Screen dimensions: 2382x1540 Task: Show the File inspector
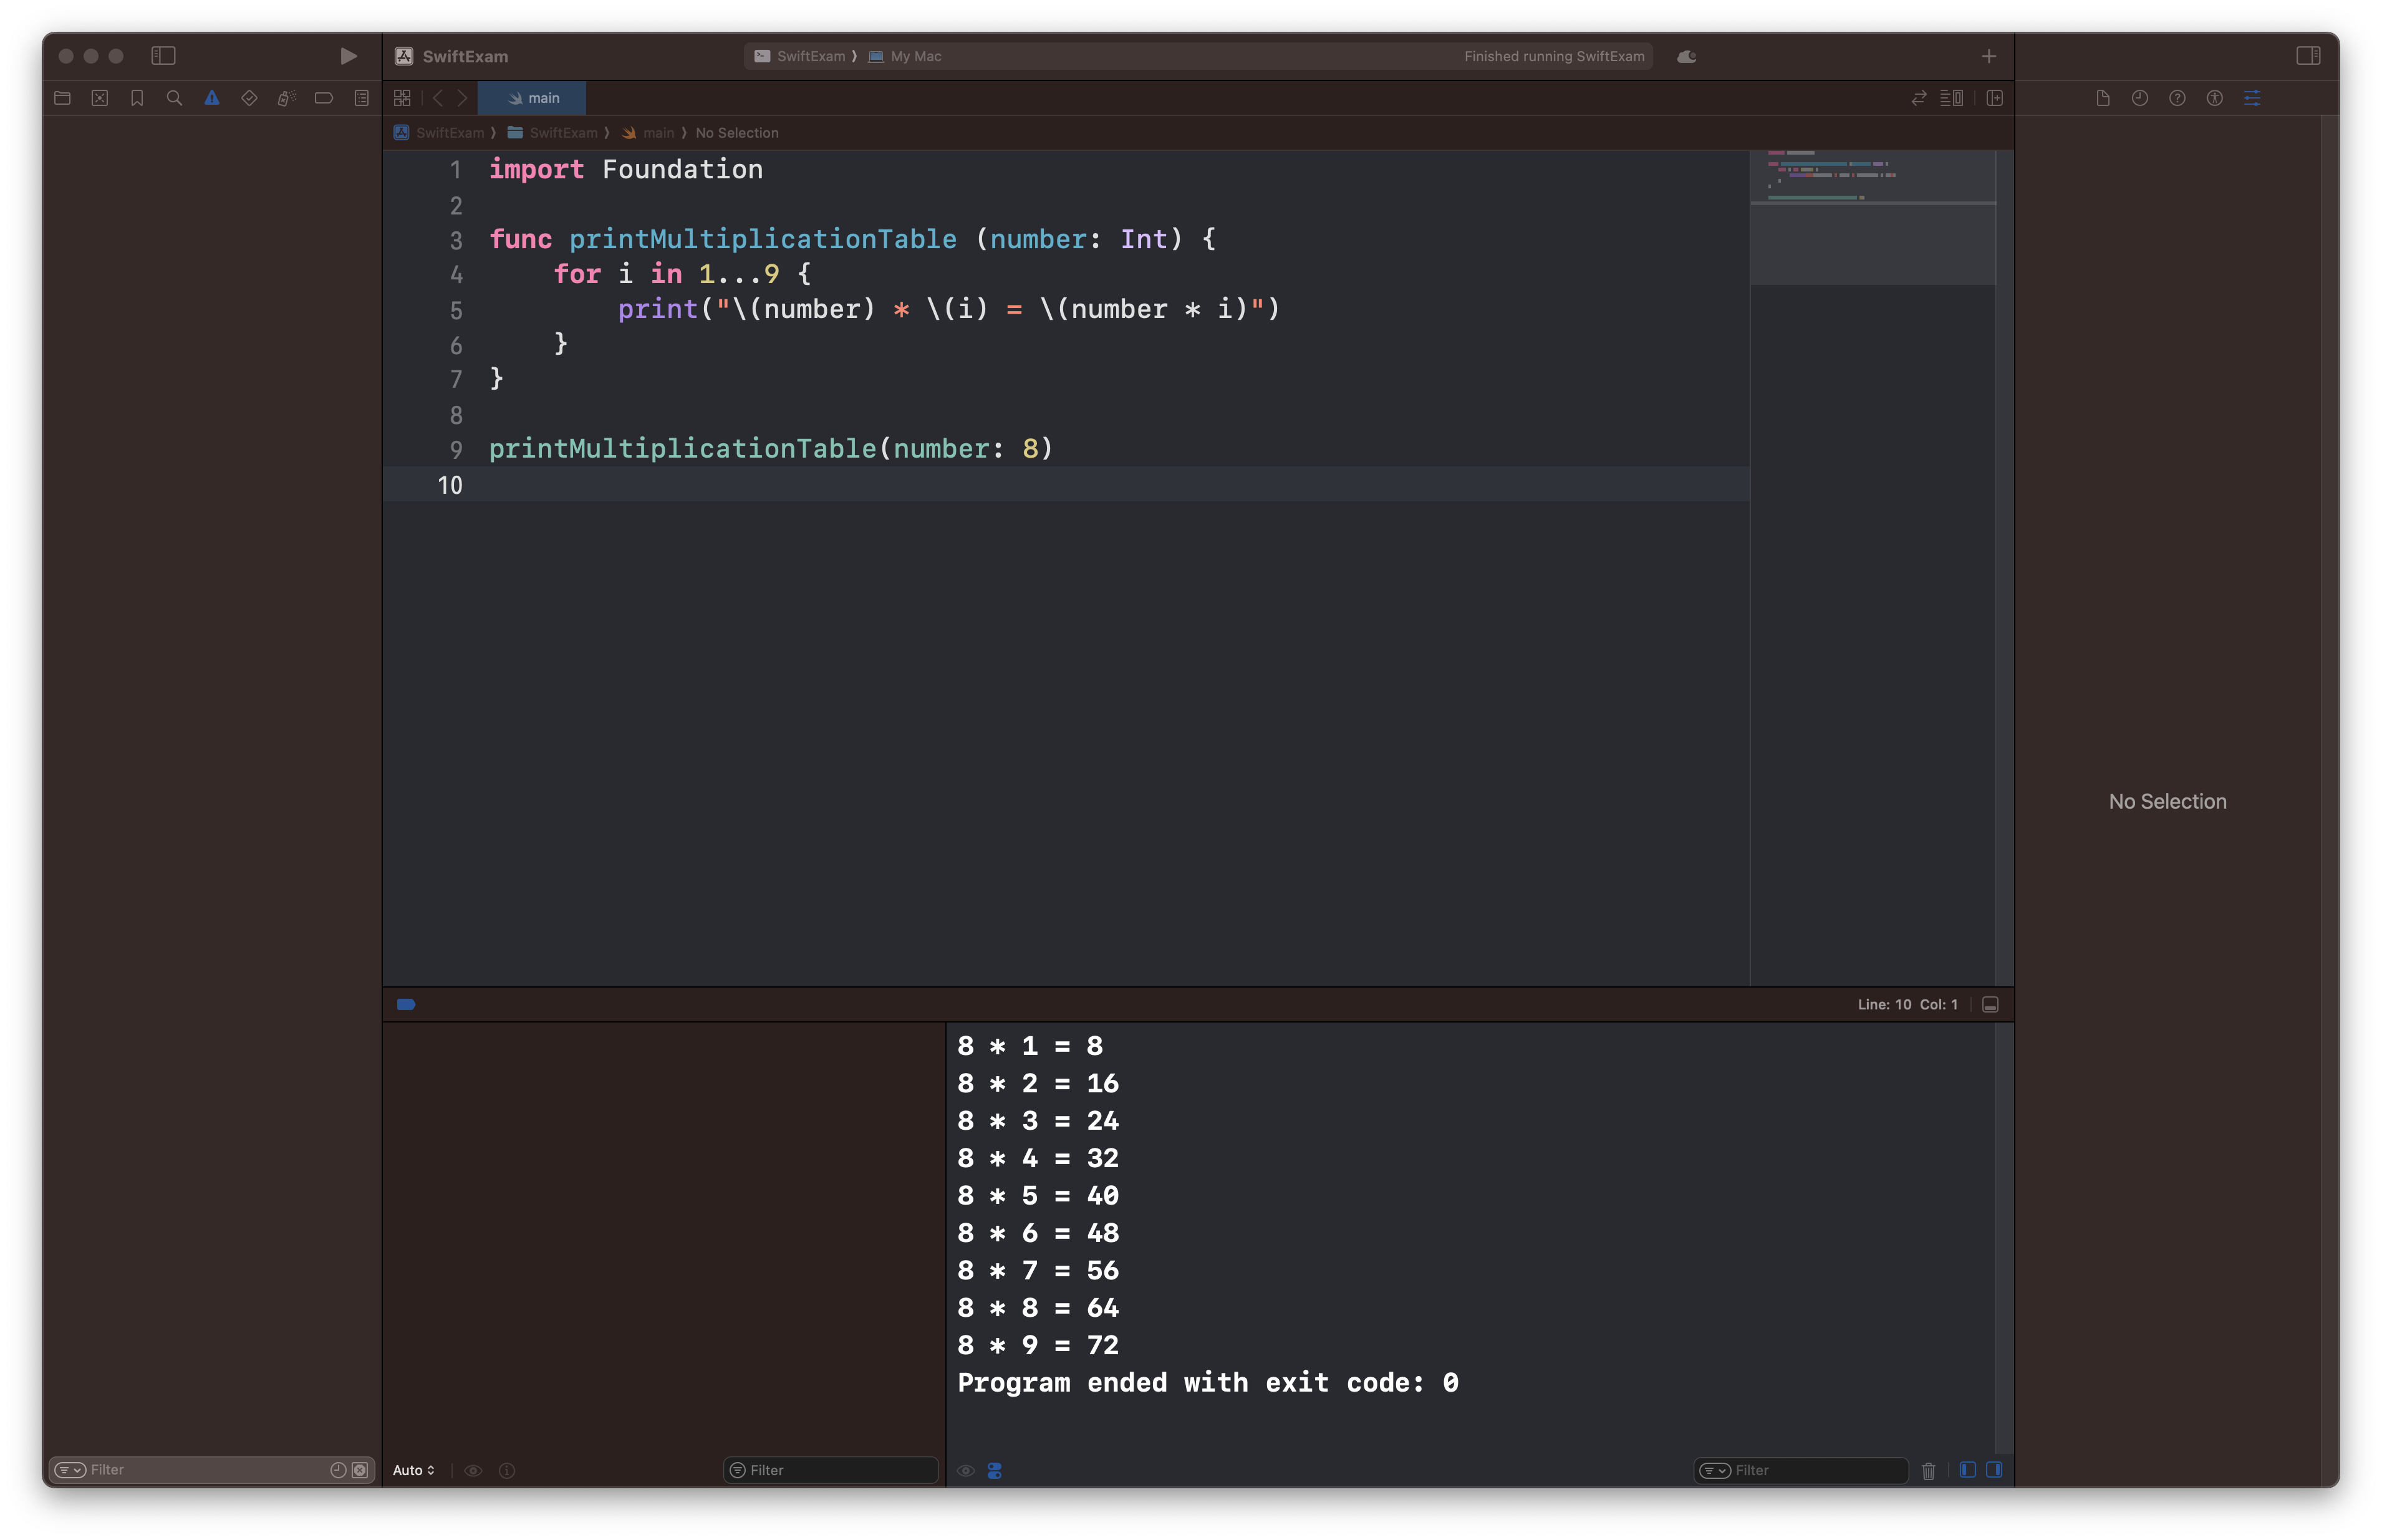2102,98
